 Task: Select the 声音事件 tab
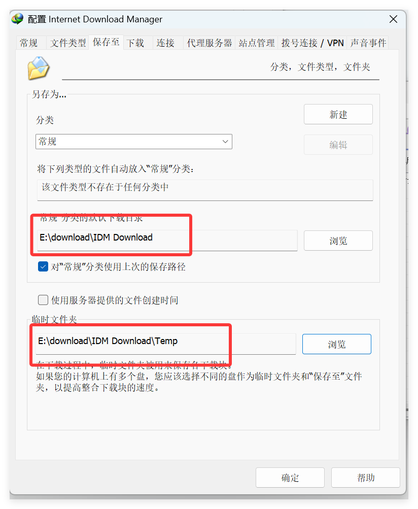[368, 43]
